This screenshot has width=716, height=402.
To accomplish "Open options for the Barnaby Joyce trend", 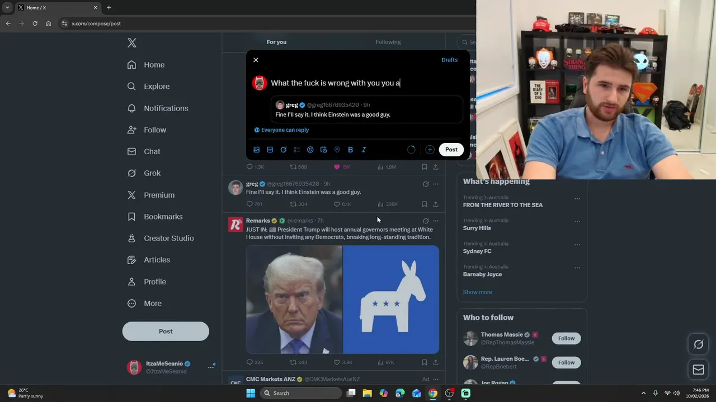I will [x=577, y=267].
